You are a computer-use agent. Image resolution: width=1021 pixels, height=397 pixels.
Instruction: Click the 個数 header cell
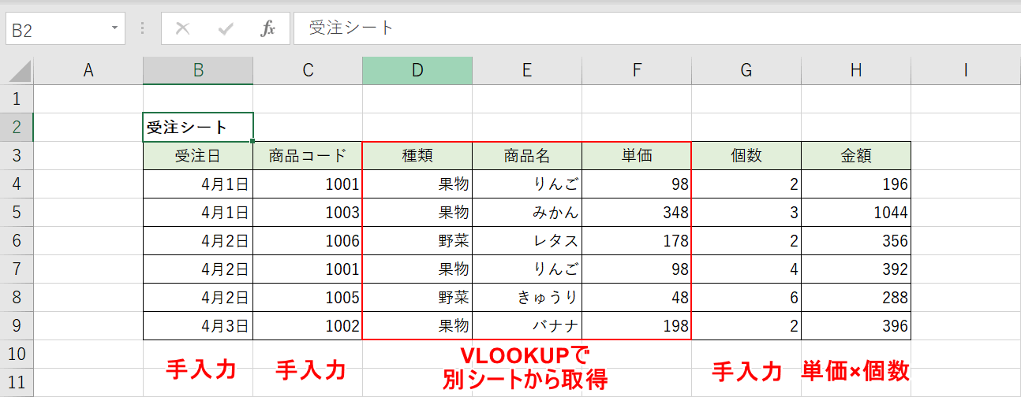(746, 156)
